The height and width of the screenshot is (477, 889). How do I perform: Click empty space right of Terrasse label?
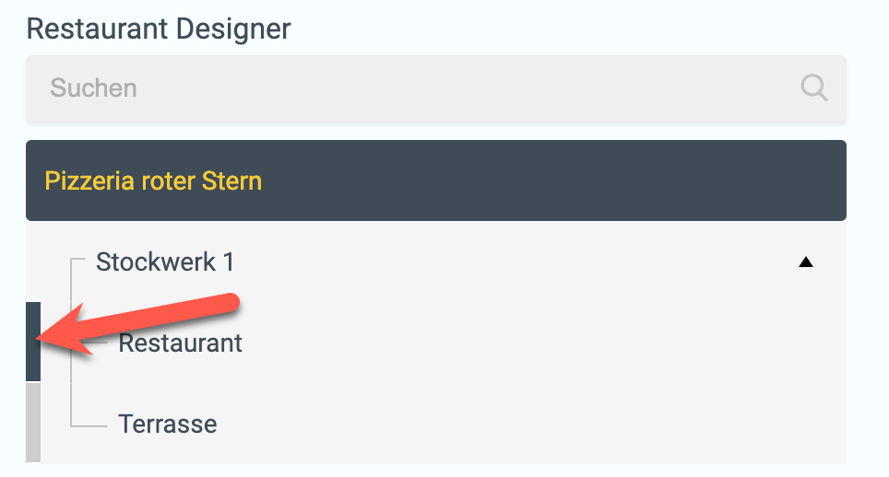pos(527,424)
